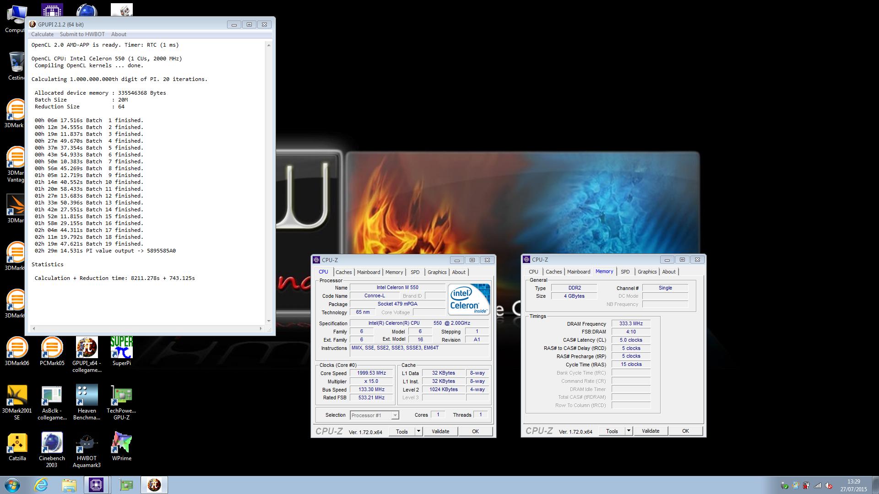
Task: Click the Show Desktop strip beside clock
Action: click(875, 485)
